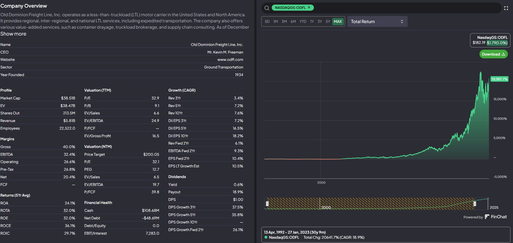Select the 3M time range
The height and width of the screenshot is (243, 513).
tap(284, 22)
